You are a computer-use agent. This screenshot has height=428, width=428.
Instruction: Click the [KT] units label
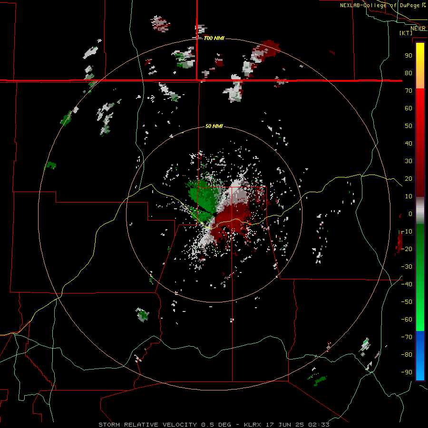click(406, 33)
